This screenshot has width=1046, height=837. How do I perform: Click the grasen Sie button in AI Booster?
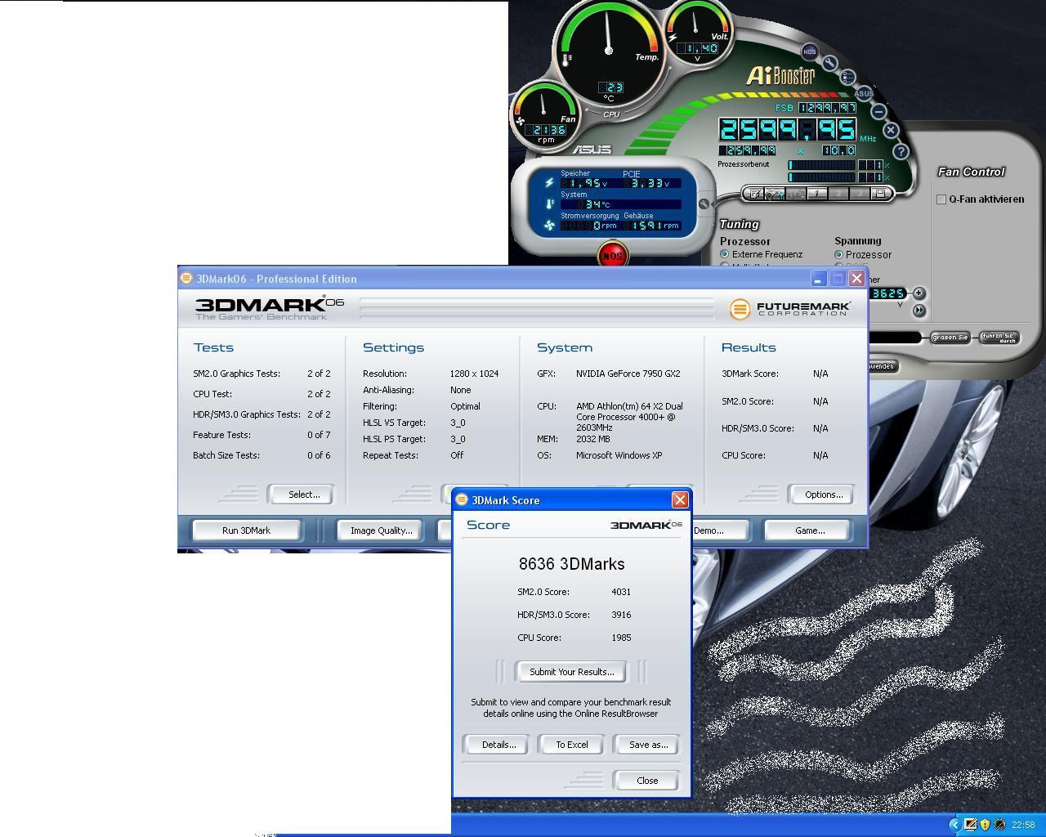(x=950, y=337)
